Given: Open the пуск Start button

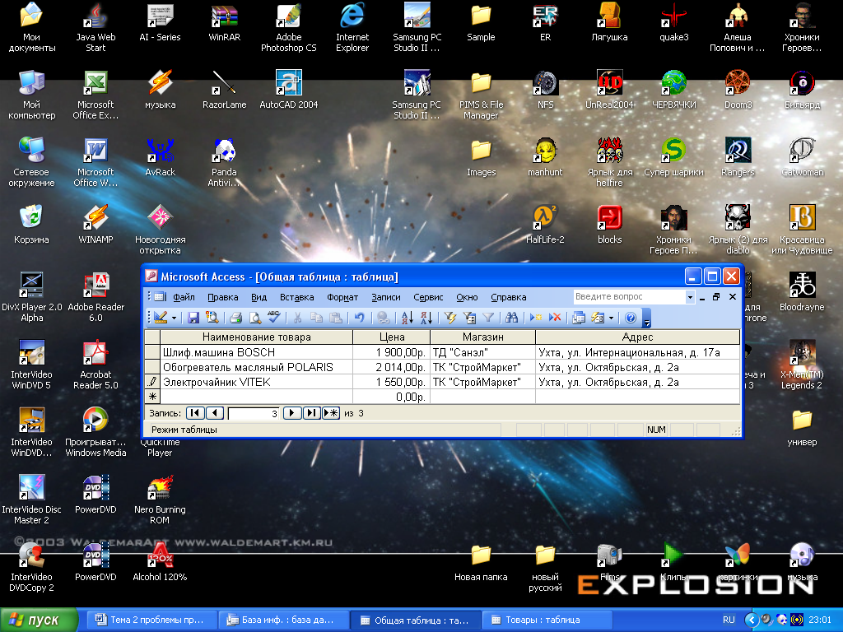Looking at the screenshot, I should [x=39, y=620].
